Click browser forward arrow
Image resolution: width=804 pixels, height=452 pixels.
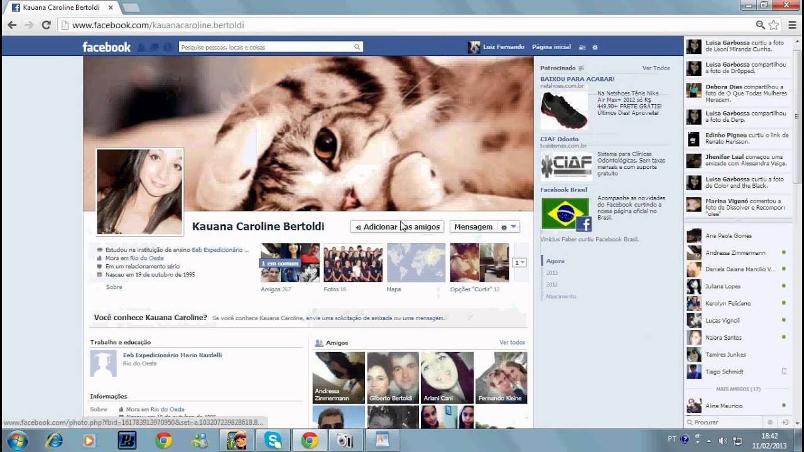coord(29,25)
